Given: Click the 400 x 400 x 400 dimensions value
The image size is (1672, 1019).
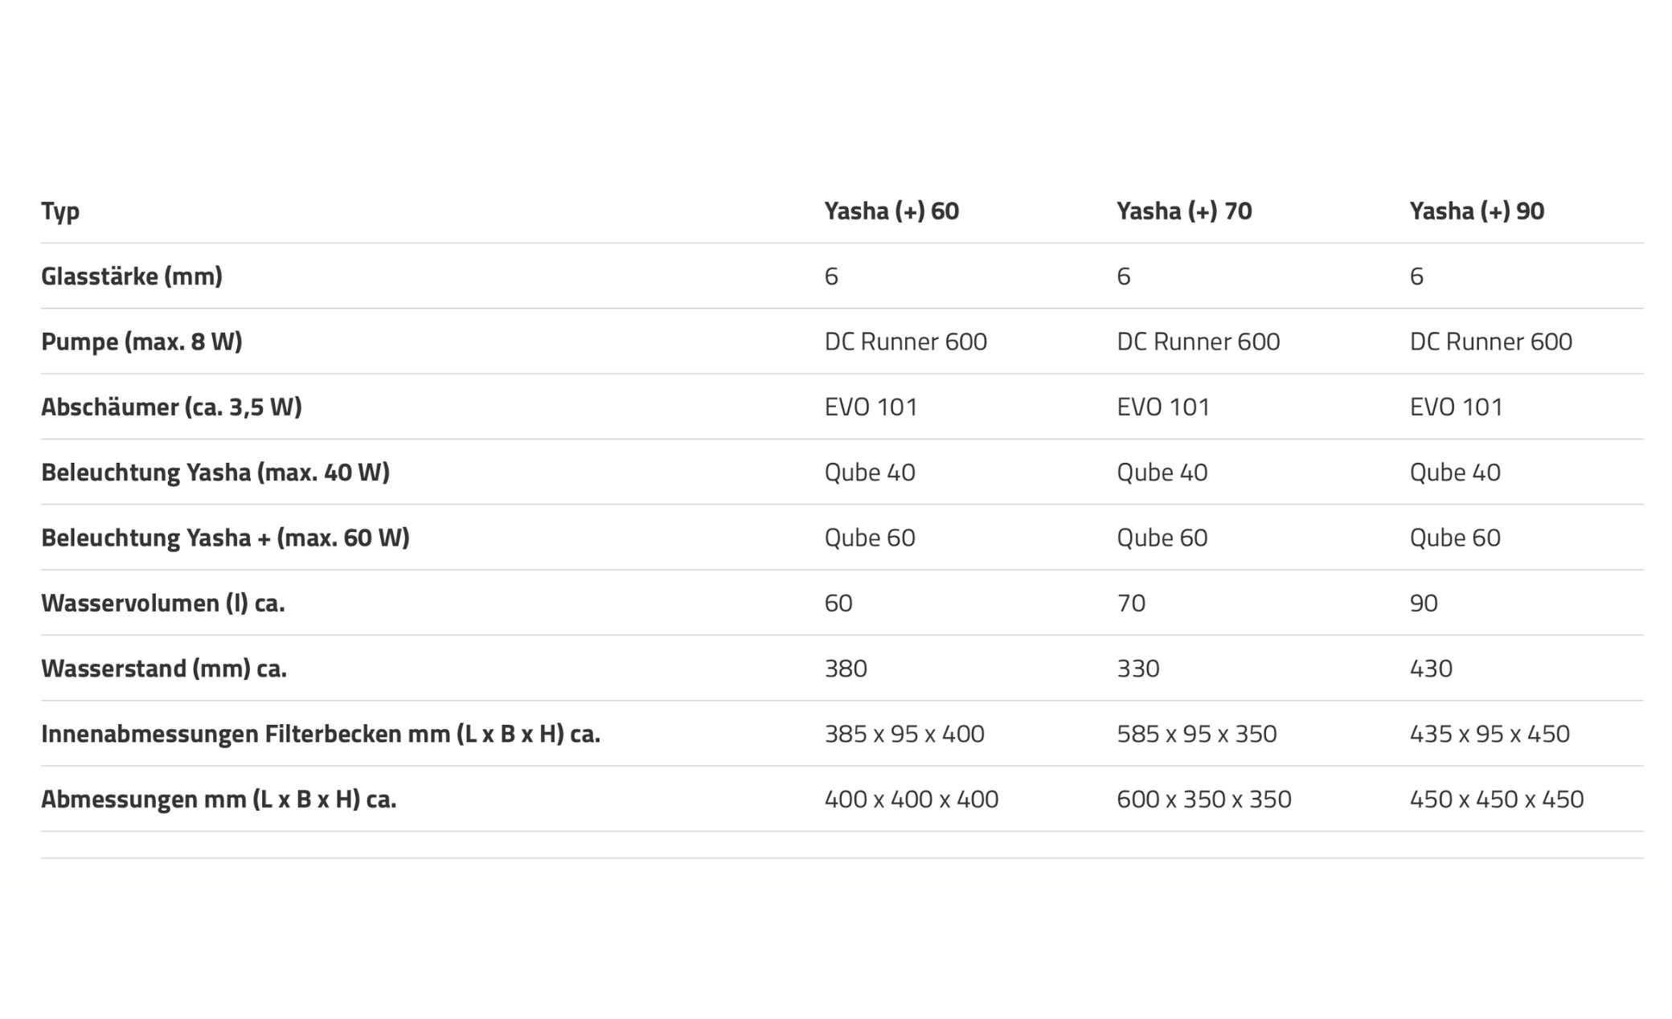Looking at the screenshot, I should [x=912, y=800].
